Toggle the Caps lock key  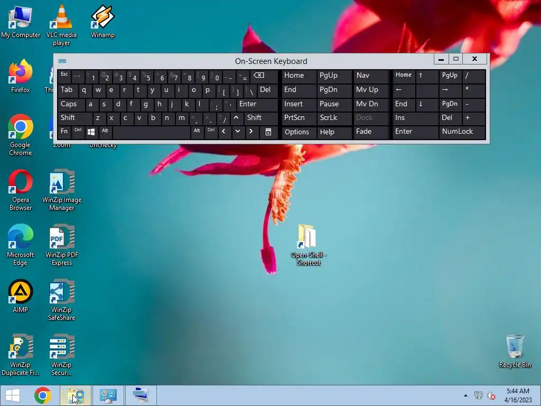pyautogui.click(x=71, y=104)
